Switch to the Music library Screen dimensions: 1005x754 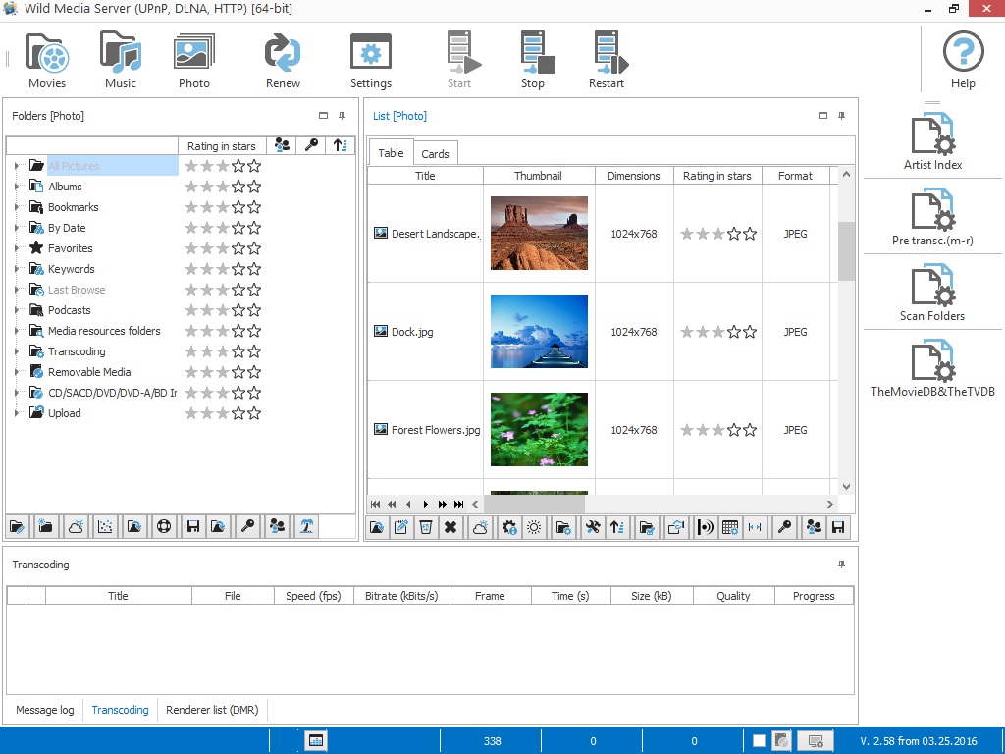121,60
